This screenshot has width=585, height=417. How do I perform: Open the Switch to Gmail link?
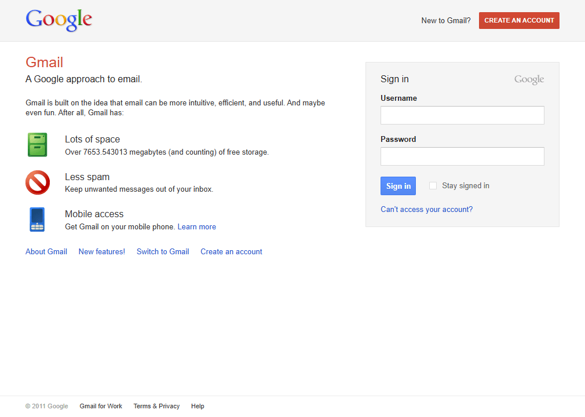coord(163,252)
